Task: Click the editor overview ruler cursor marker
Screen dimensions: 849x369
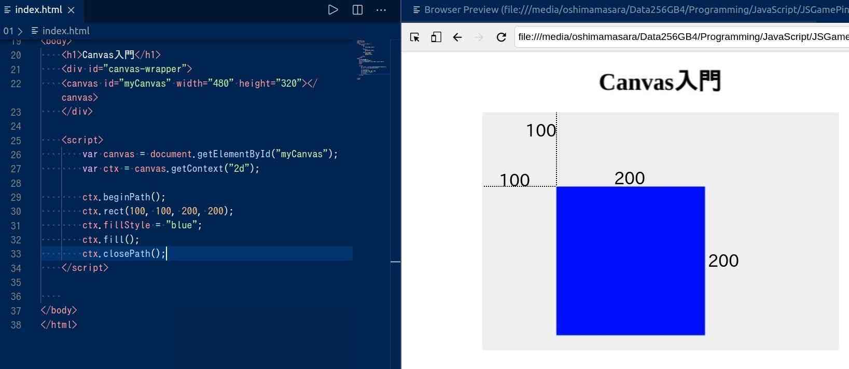Action: coord(395,262)
